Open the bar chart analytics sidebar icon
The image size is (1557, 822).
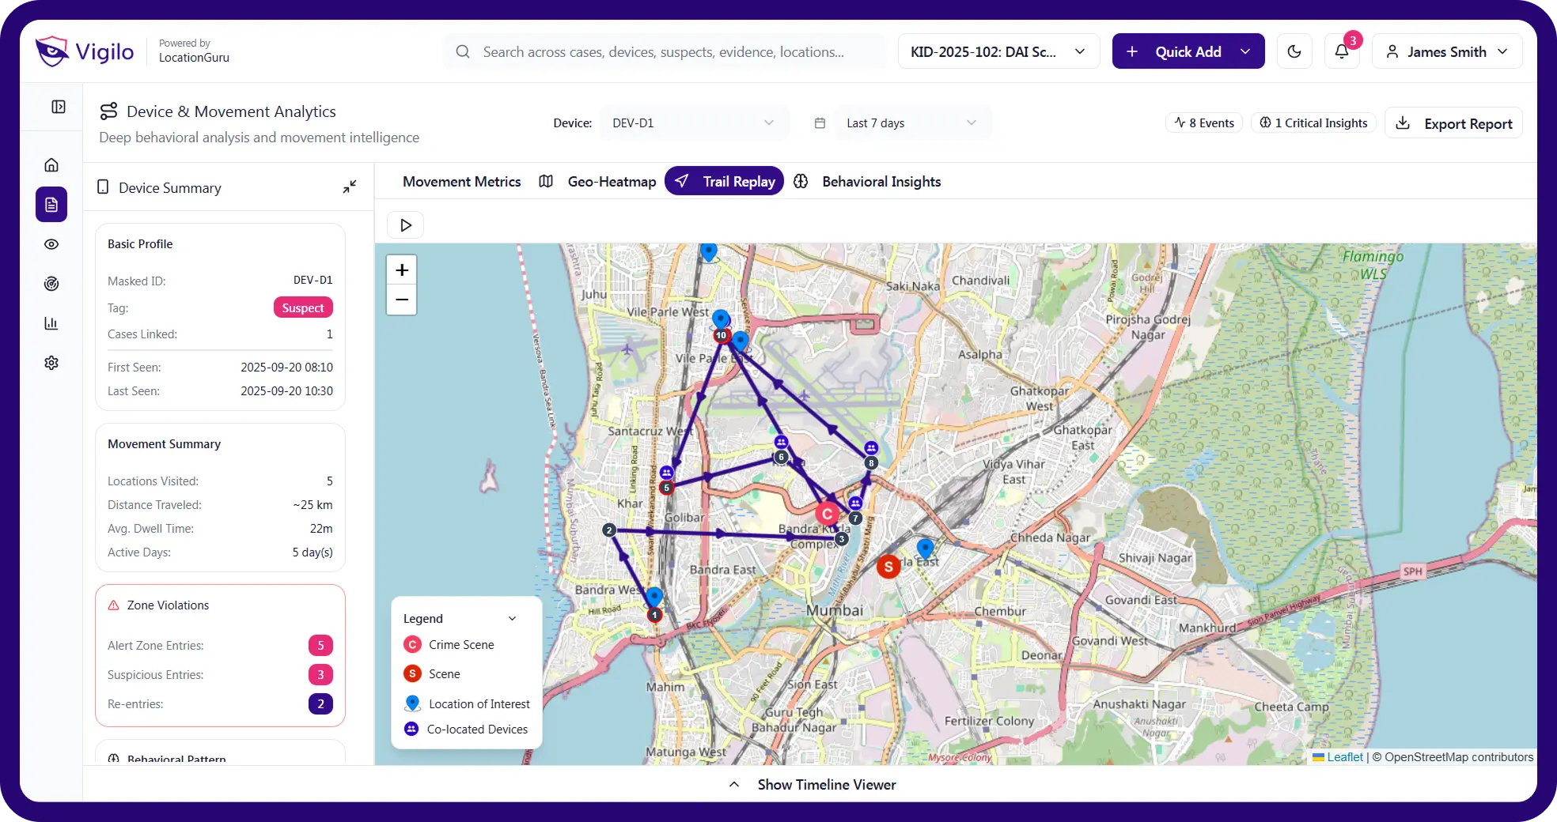tap(51, 323)
